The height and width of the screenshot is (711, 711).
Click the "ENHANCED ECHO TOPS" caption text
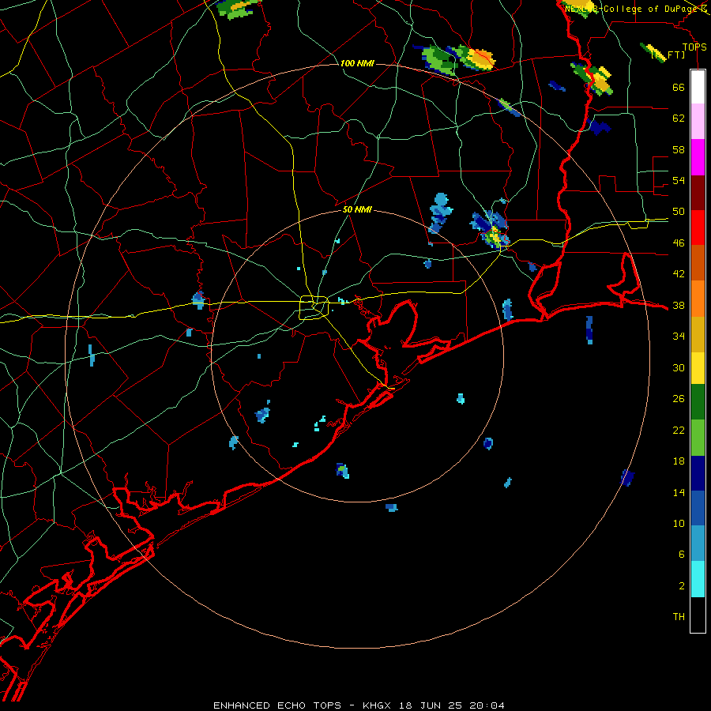(x=277, y=705)
